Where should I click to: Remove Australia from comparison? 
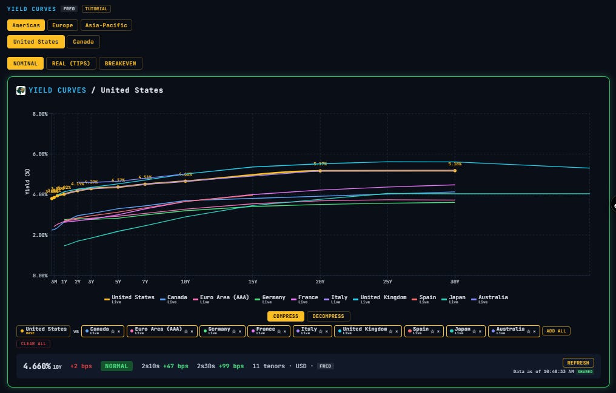534,331
